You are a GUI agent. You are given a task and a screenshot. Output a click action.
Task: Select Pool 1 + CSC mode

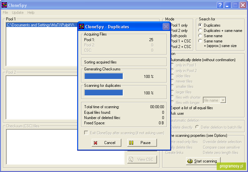181,41
